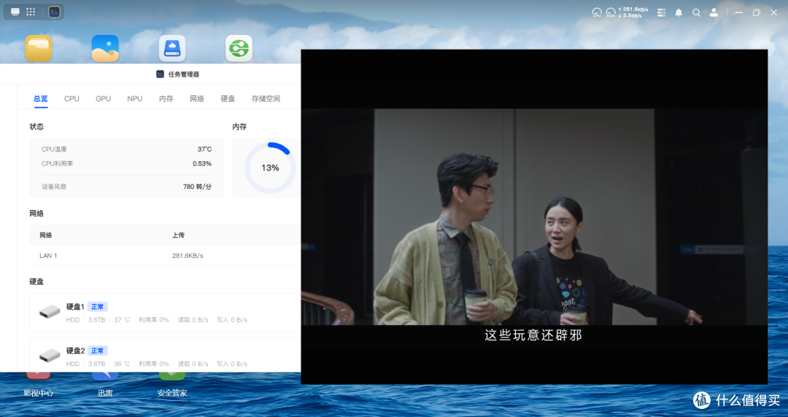Click 37 °C temperature of 硬盘1
Viewport: 788px width, 417px height.
(x=122, y=320)
